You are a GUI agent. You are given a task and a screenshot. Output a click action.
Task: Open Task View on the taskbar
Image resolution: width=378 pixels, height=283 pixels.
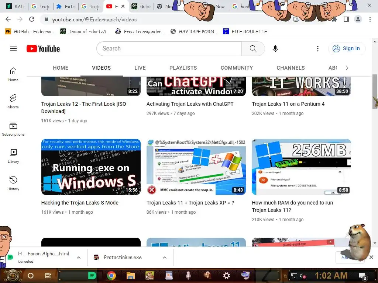[48, 276]
